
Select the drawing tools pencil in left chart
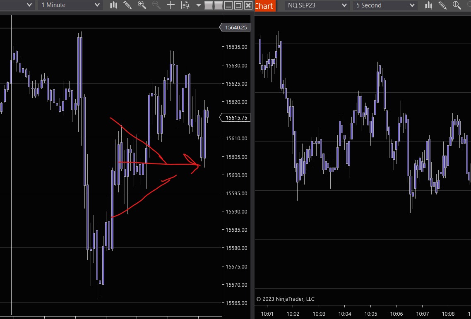[127, 5]
